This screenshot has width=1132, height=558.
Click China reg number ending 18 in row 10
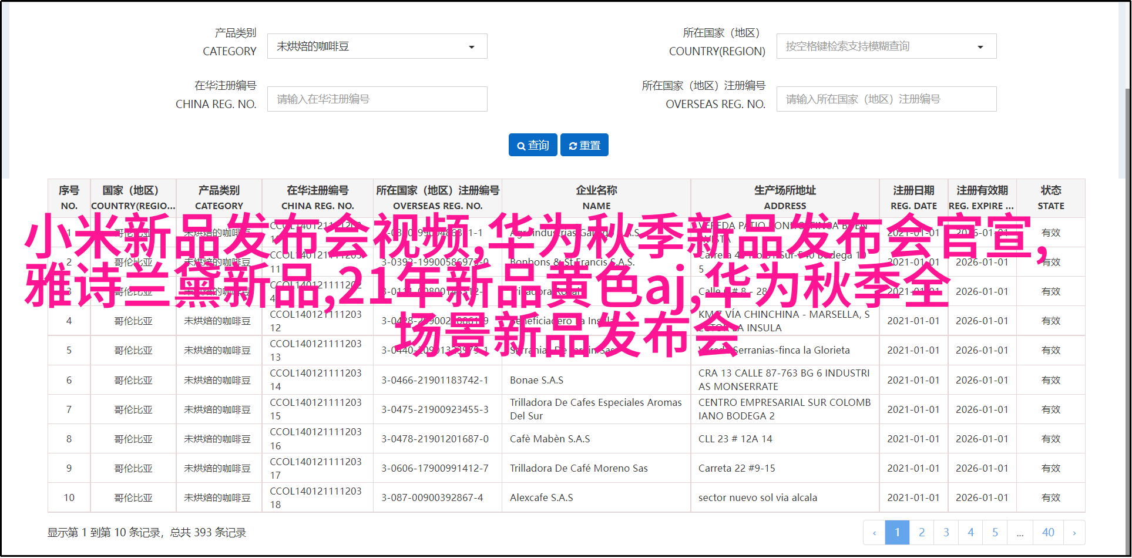tap(316, 498)
